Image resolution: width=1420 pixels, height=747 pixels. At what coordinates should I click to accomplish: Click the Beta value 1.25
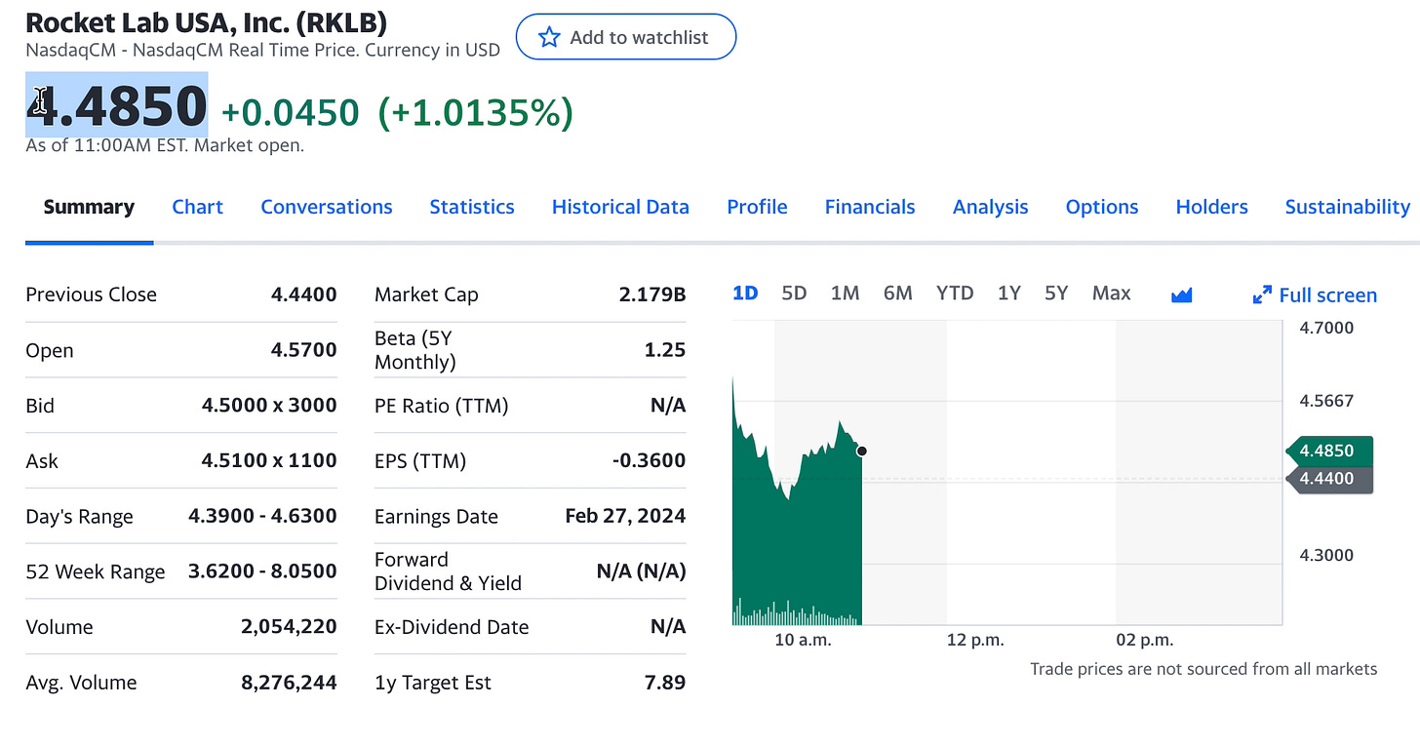pyautogui.click(x=665, y=349)
